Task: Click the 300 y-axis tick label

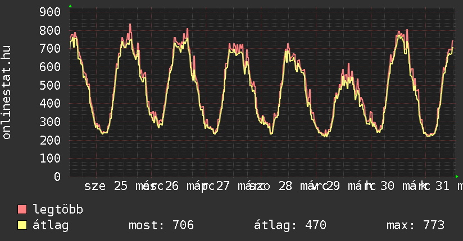Action: [51, 122]
